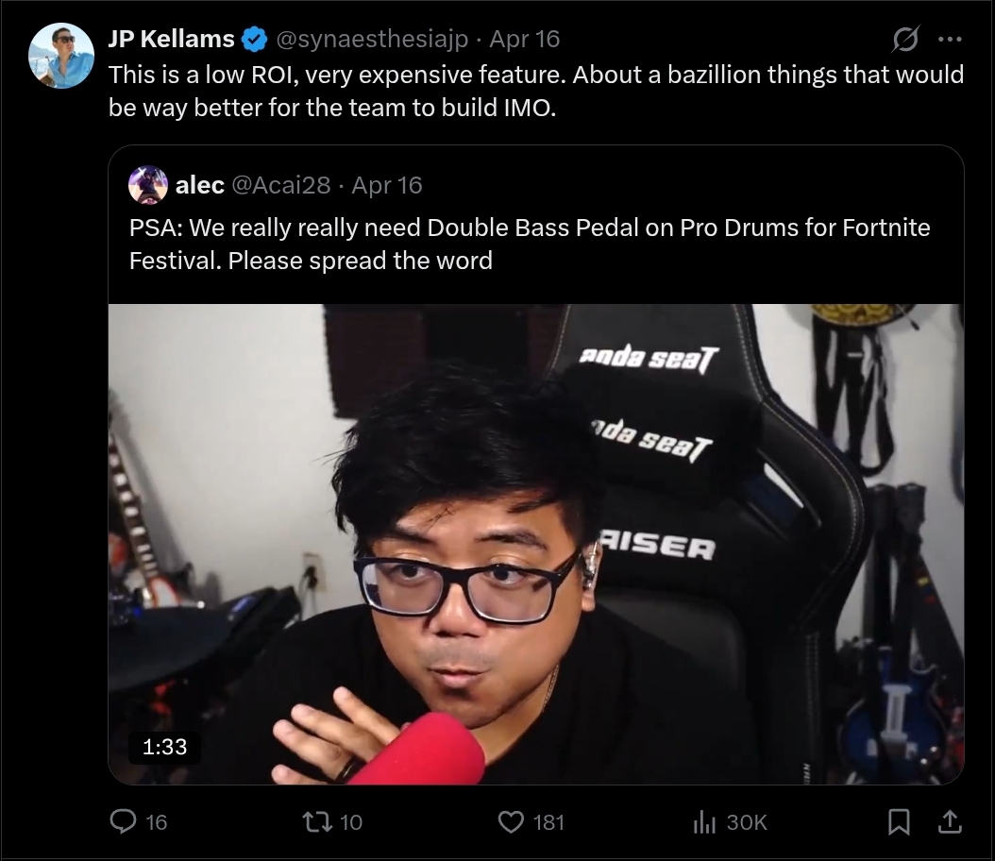This screenshot has width=995, height=861.
Task: Open the three-dot more options menu
Action: (x=950, y=40)
